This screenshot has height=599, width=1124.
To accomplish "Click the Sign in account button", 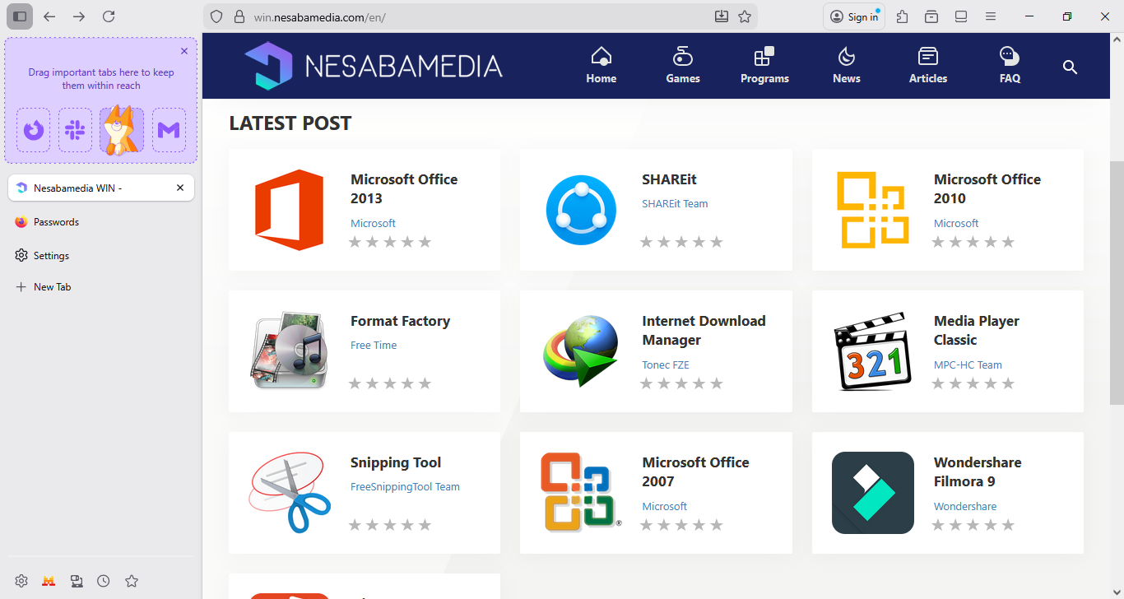I will coord(854,16).
